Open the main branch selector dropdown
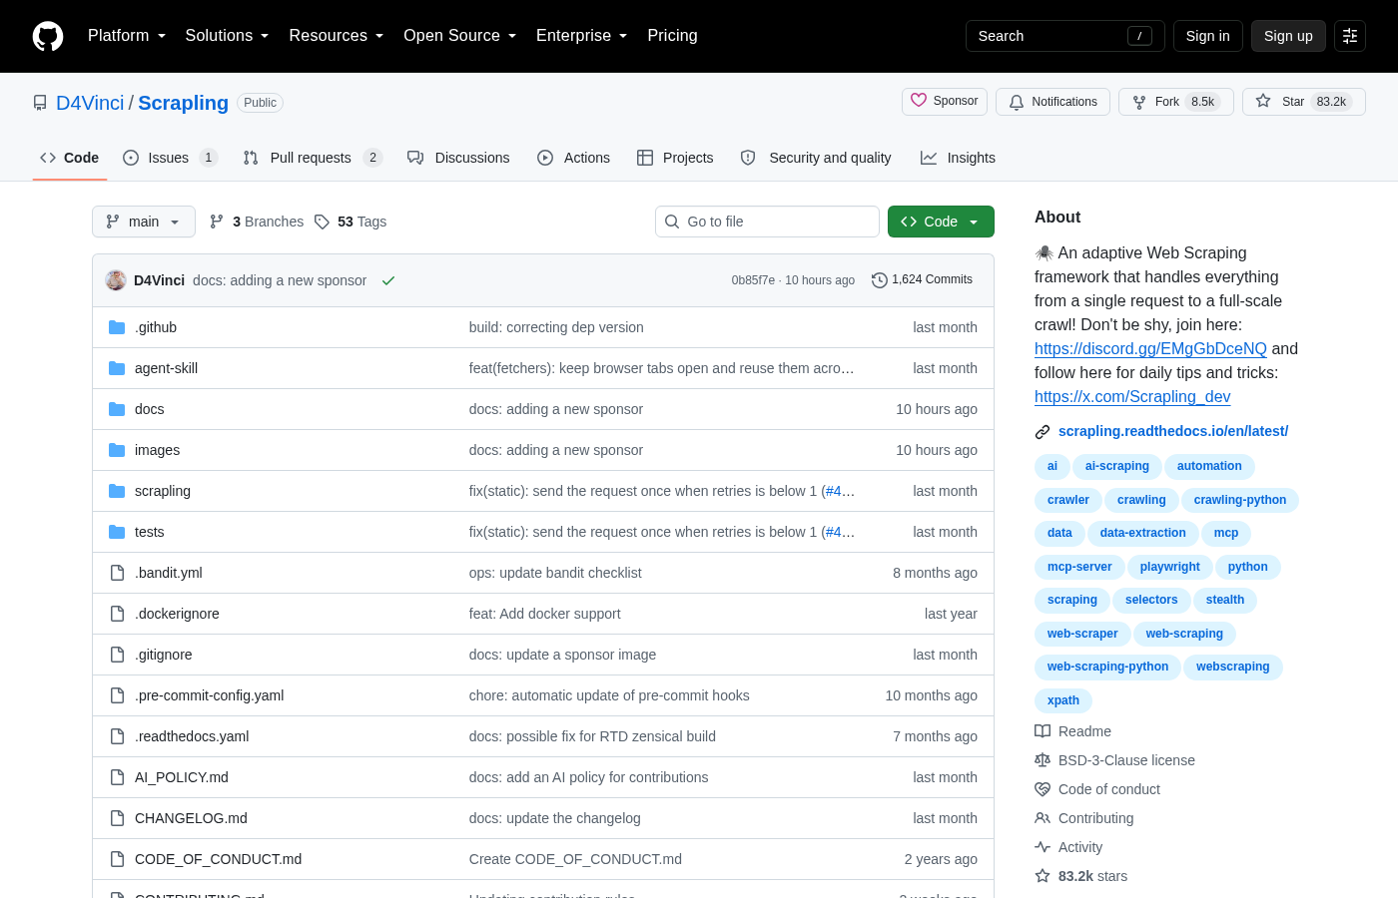 click(x=144, y=222)
